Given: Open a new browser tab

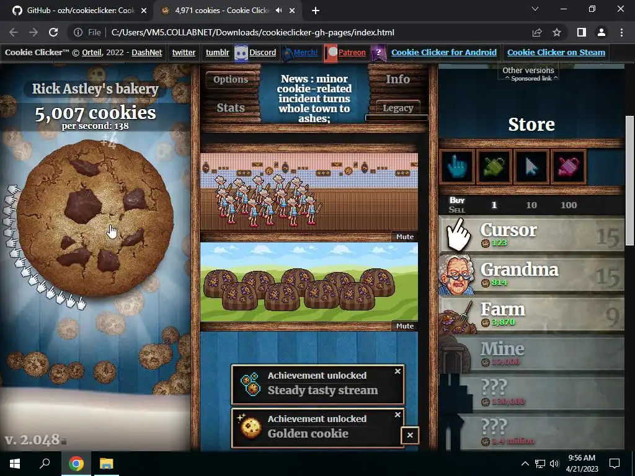Looking at the screenshot, I should pos(316,11).
